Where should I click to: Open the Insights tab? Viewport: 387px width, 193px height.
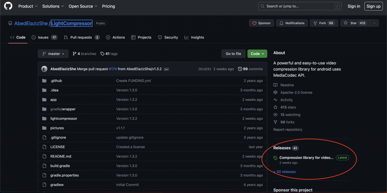(x=194, y=37)
